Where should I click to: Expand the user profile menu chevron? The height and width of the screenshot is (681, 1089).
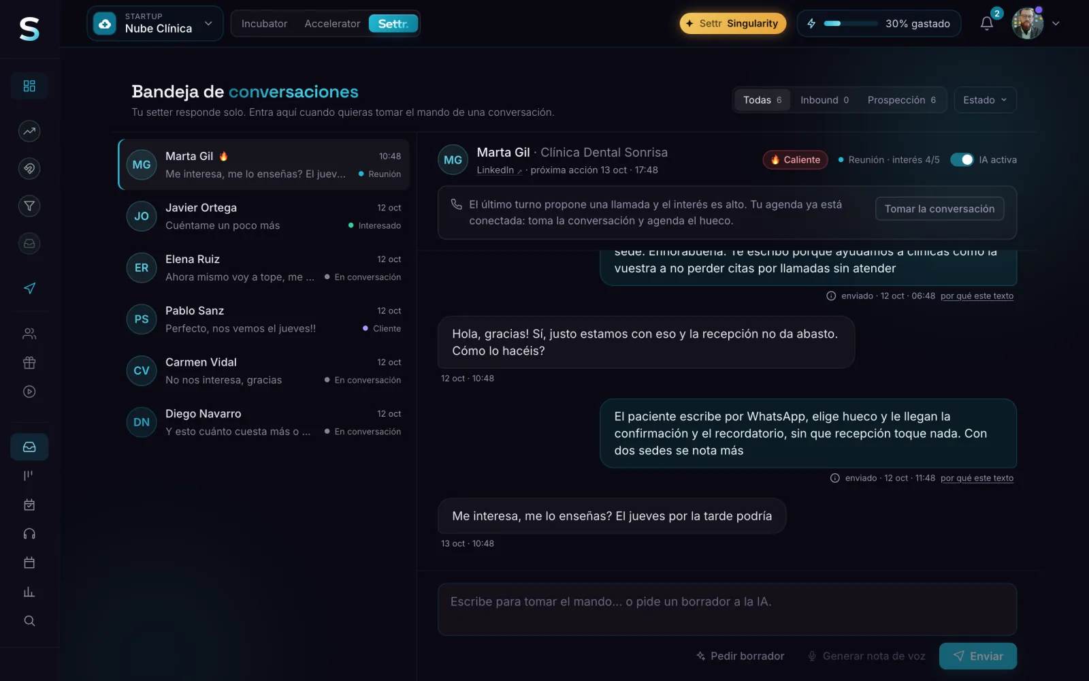(1056, 23)
